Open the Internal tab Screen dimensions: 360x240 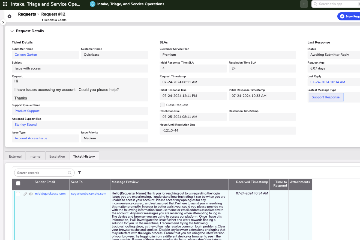(35, 156)
